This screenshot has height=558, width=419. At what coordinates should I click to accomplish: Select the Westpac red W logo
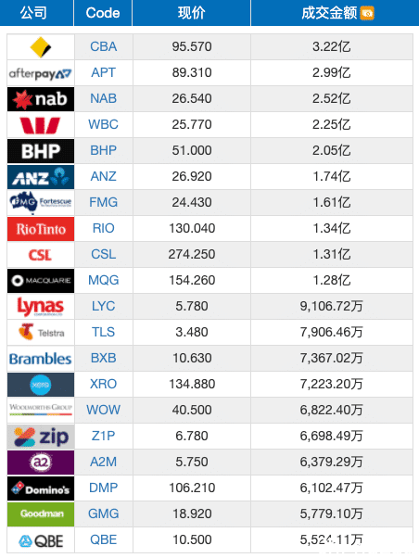pyautogui.click(x=41, y=125)
